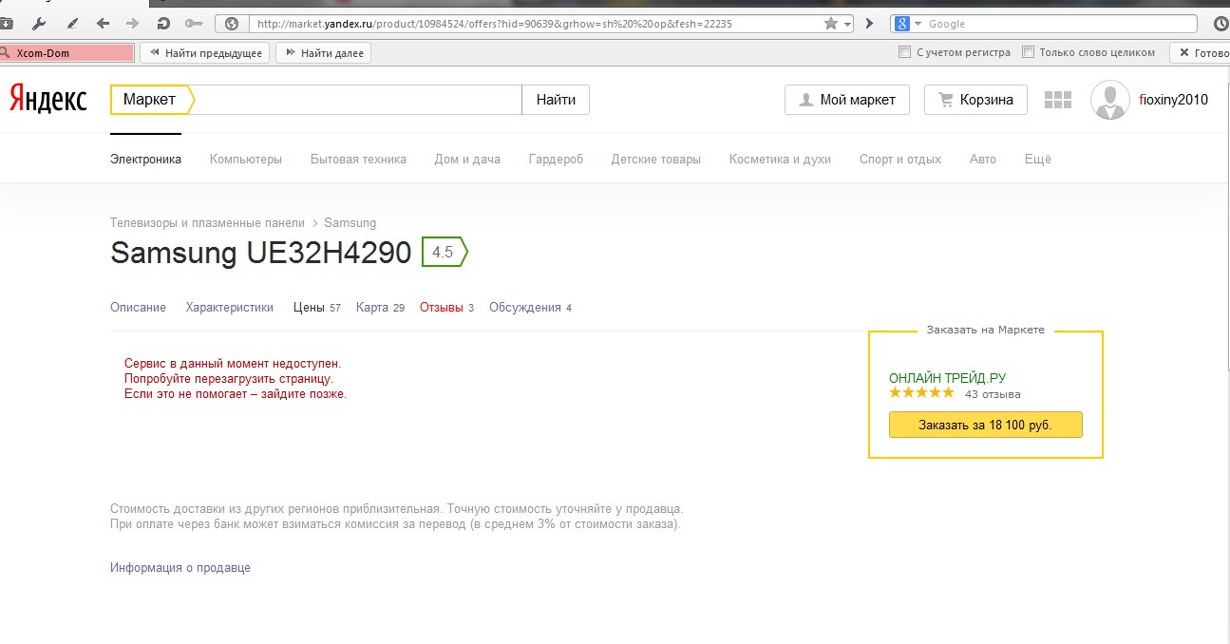This screenshot has width=1230, height=644.
Task: Click the Xcom-Dom find-in-page field
Action: pyautogui.click(x=66, y=53)
